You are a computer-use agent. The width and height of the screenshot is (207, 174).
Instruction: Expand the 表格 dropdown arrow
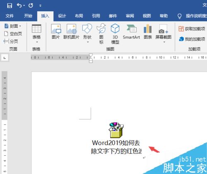[x=37, y=42]
